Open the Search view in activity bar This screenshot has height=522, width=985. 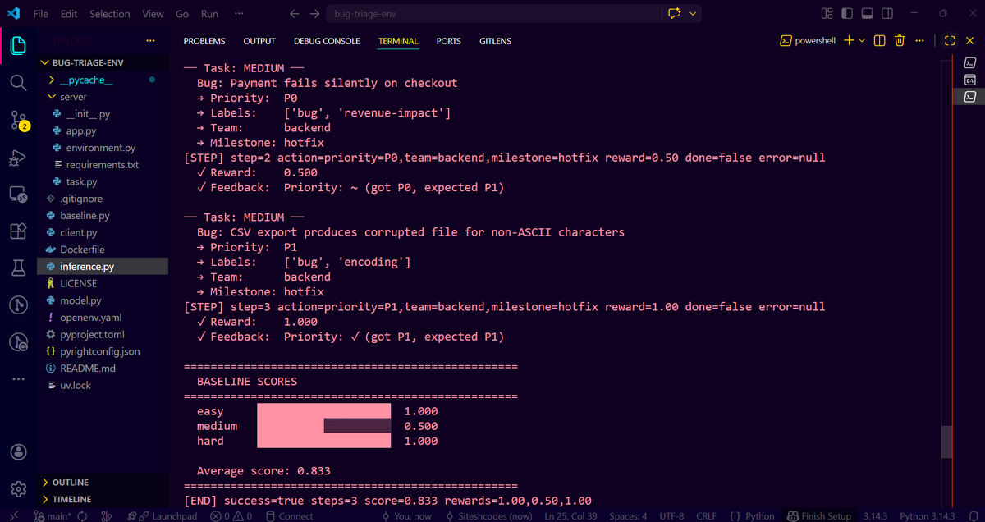pyautogui.click(x=18, y=83)
